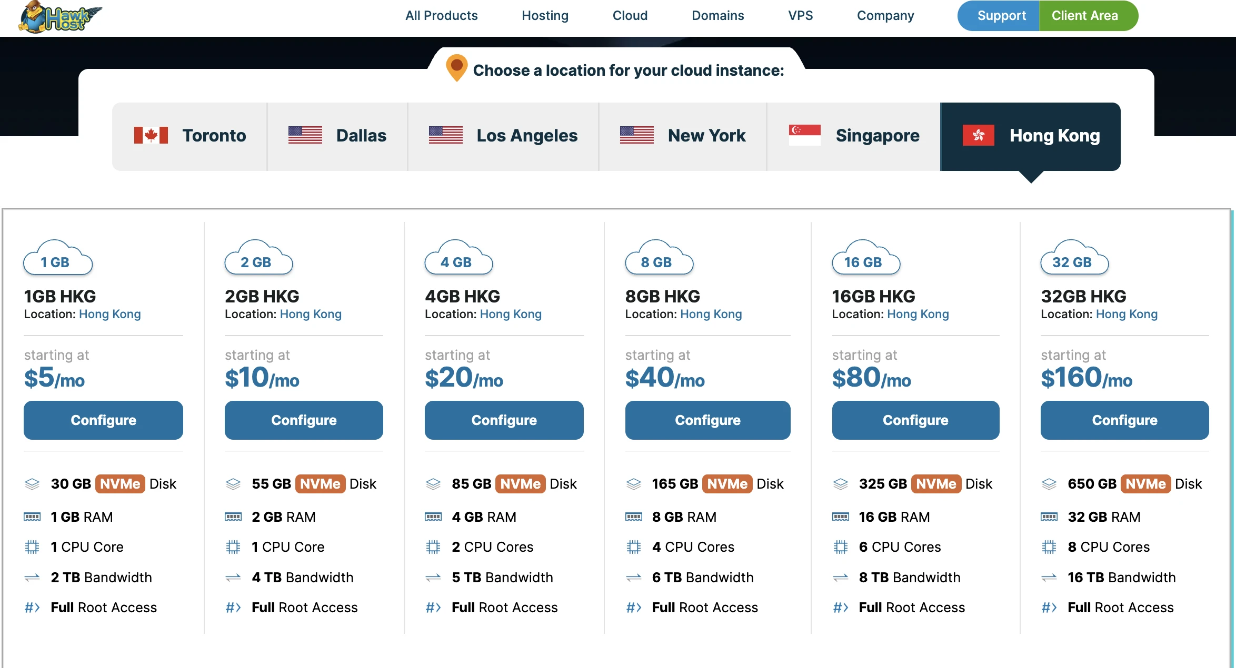The width and height of the screenshot is (1236, 668).
Task: Click RAM icon next to 8 GB RAM
Action: (634, 517)
